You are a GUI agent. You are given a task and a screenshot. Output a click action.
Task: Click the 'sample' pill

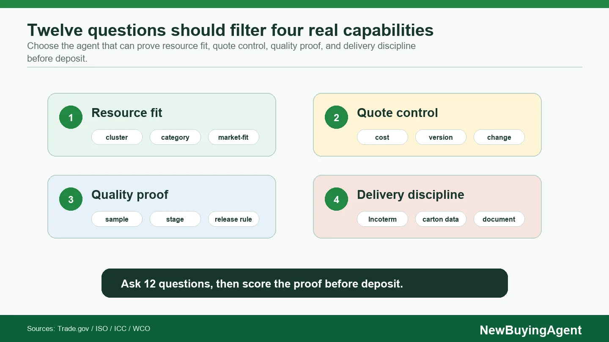pos(117,219)
